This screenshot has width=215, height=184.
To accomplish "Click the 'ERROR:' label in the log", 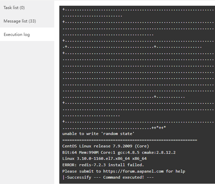I will [70, 165].
